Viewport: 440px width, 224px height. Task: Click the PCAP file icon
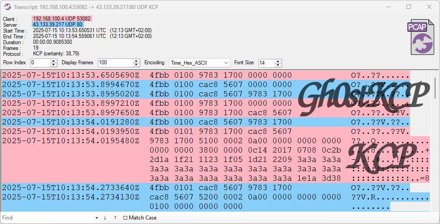point(421,37)
